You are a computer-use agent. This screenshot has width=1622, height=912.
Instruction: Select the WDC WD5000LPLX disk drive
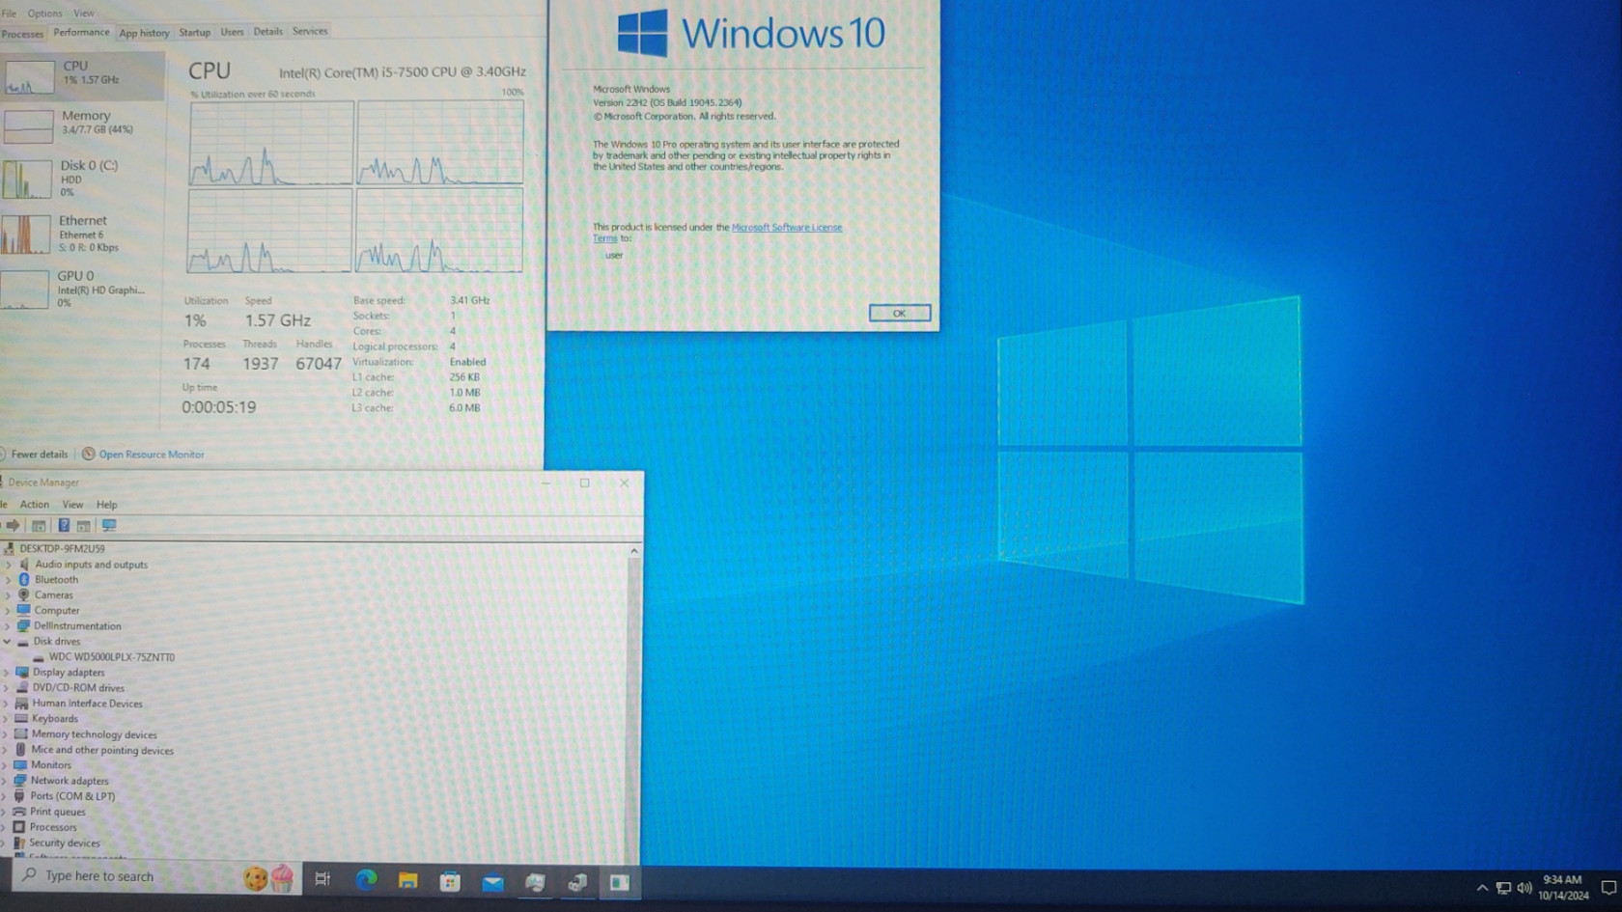click(111, 657)
